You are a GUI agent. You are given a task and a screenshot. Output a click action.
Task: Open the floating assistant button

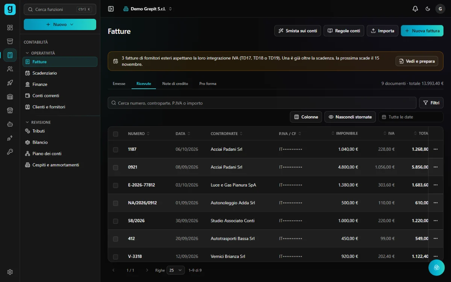click(x=436, y=267)
